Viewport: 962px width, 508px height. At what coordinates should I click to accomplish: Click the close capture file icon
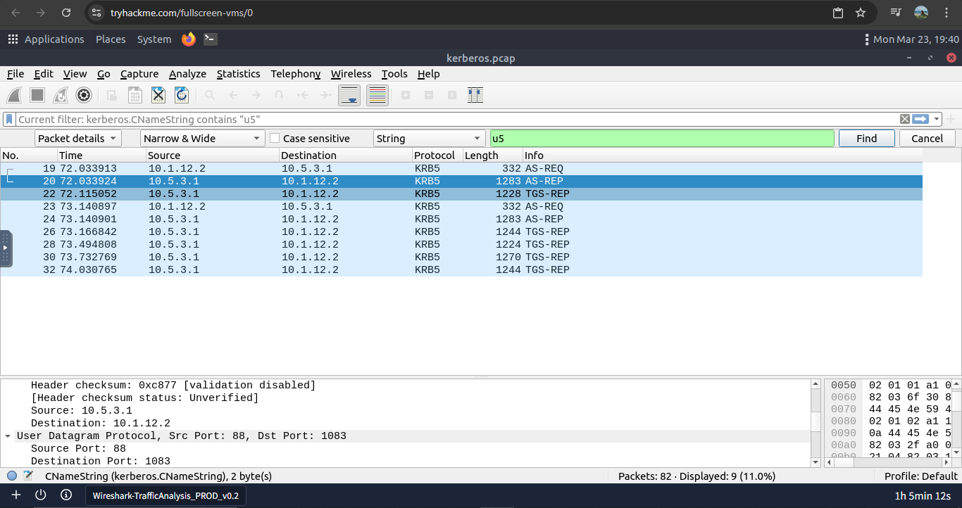coord(158,95)
